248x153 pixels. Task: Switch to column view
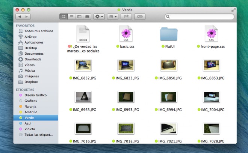(x=79, y=16)
